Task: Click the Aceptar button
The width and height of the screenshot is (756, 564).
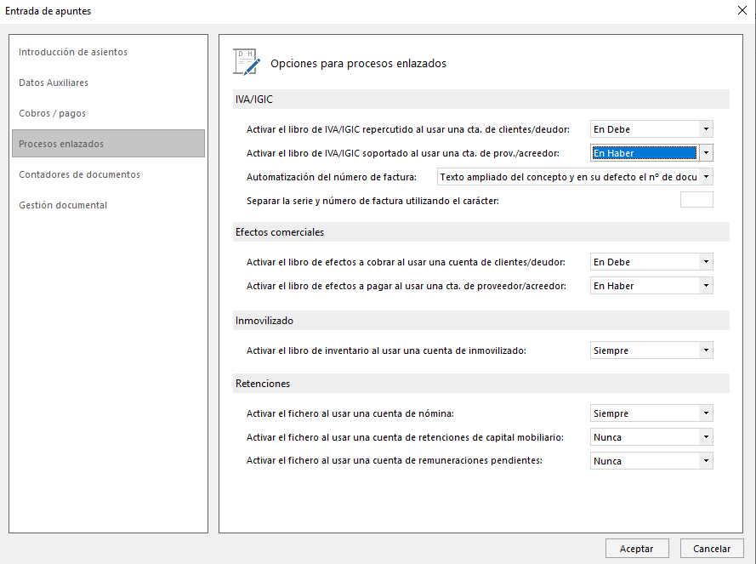Action: 637,549
